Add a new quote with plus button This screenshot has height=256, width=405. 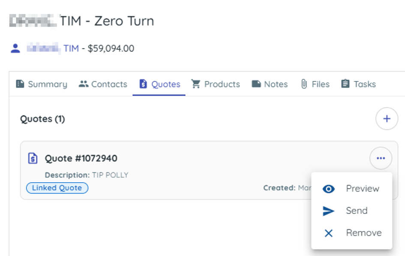tap(387, 119)
